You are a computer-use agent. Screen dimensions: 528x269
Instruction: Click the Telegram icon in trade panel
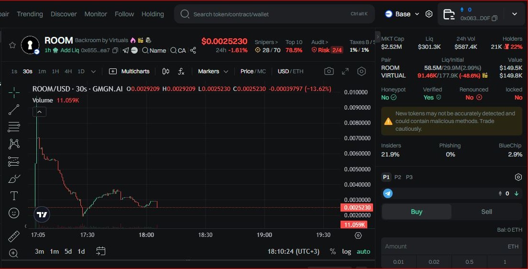click(388, 193)
